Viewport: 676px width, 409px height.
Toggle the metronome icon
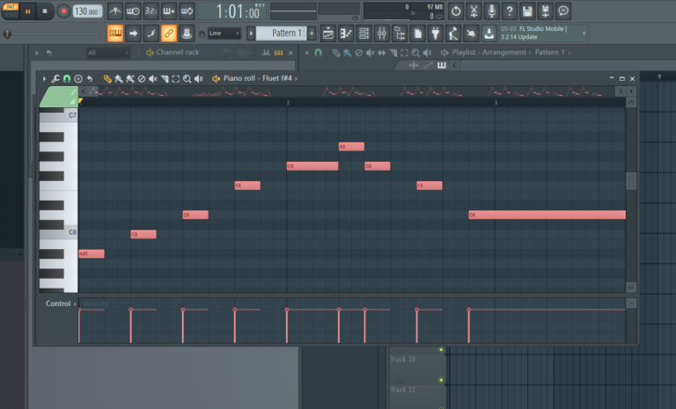114,11
